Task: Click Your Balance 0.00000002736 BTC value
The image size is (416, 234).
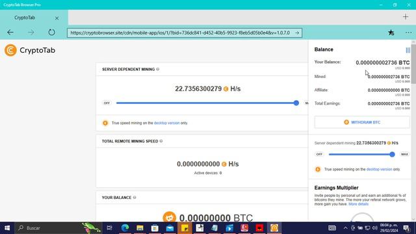Action: pyautogui.click(x=383, y=62)
